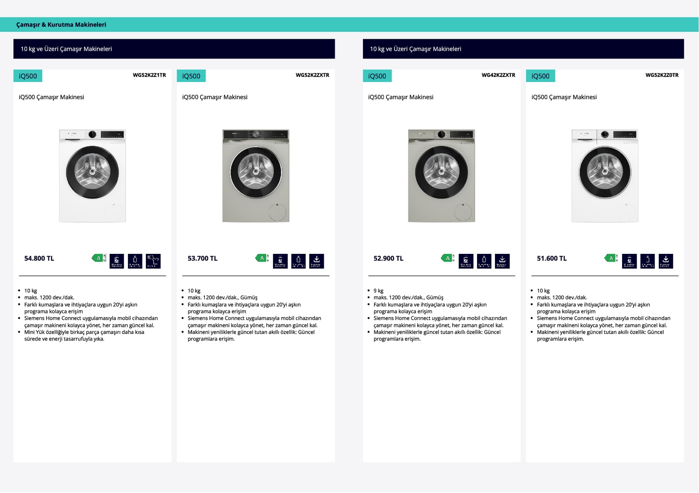
Task: Click the bottle-shaped feature icon under WG52K2ZXTR
Action: 298,261
